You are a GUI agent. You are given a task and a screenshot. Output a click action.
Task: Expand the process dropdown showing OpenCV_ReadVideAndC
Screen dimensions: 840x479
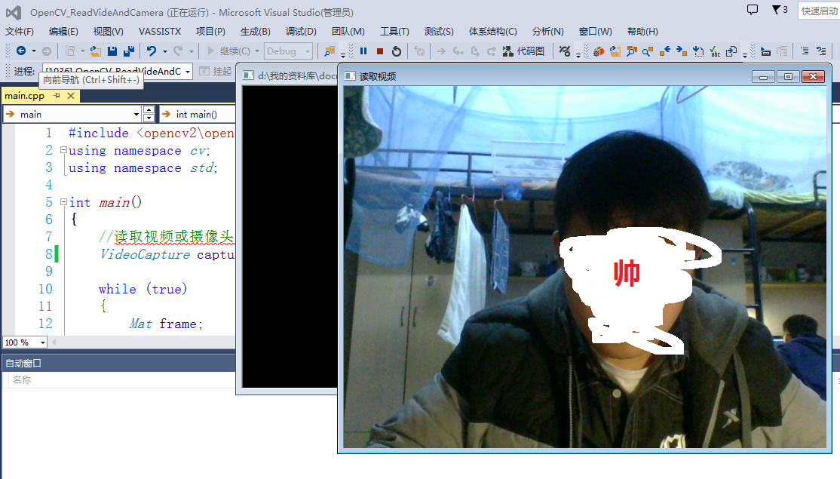click(x=189, y=71)
